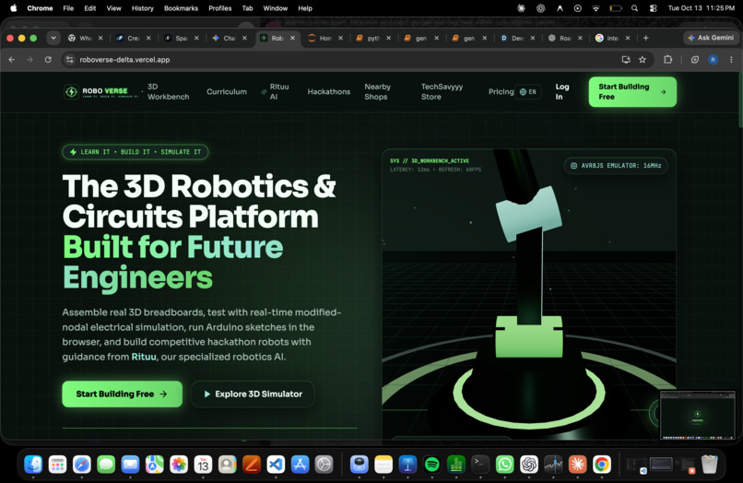Click hero Start Building Free beside Explore 3D Simulator
Image resolution: width=743 pixels, height=483 pixels.
(123, 394)
